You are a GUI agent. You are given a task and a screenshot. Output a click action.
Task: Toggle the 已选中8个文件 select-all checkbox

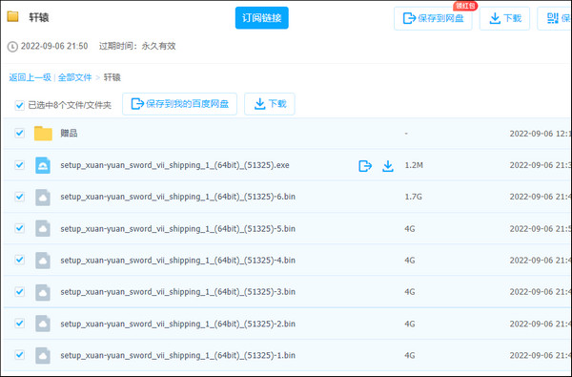[19, 105]
